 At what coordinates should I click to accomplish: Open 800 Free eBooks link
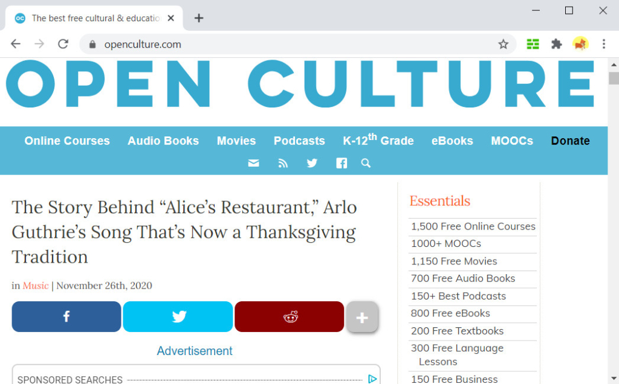450,313
